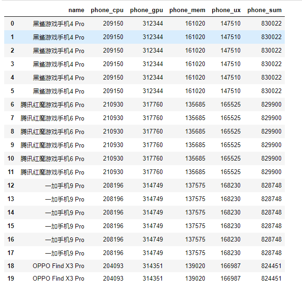
Task: Select row index 10
Action: click(x=11, y=158)
